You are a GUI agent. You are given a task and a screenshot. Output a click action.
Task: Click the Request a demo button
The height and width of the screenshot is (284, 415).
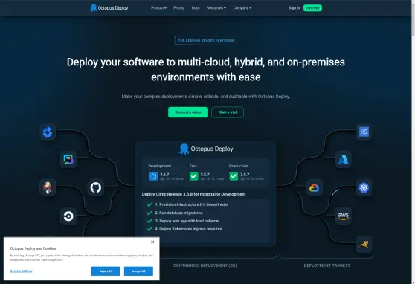tap(188, 112)
